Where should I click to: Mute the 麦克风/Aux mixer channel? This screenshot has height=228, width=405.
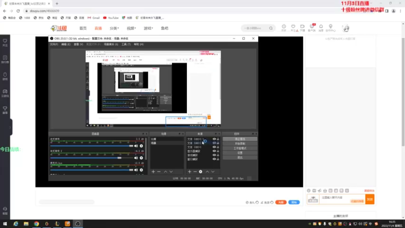pyautogui.click(x=136, y=170)
